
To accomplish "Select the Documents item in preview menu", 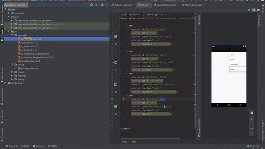I will pos(237,65).
